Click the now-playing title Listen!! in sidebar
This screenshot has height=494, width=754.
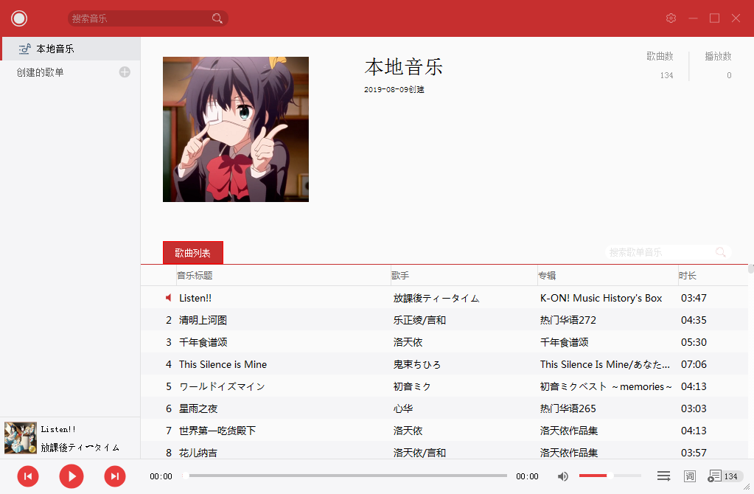(x=58, y=429)
